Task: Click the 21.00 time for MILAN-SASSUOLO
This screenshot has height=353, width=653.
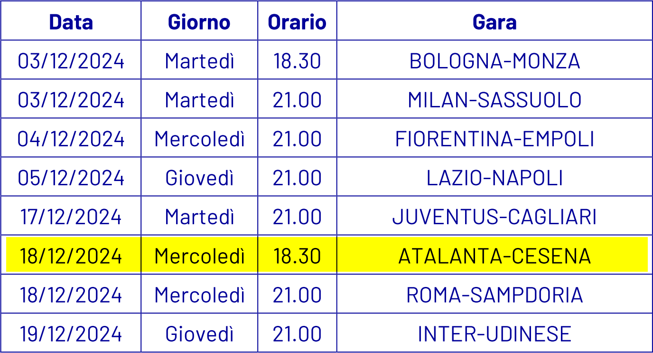Action: tap(297, 100)
